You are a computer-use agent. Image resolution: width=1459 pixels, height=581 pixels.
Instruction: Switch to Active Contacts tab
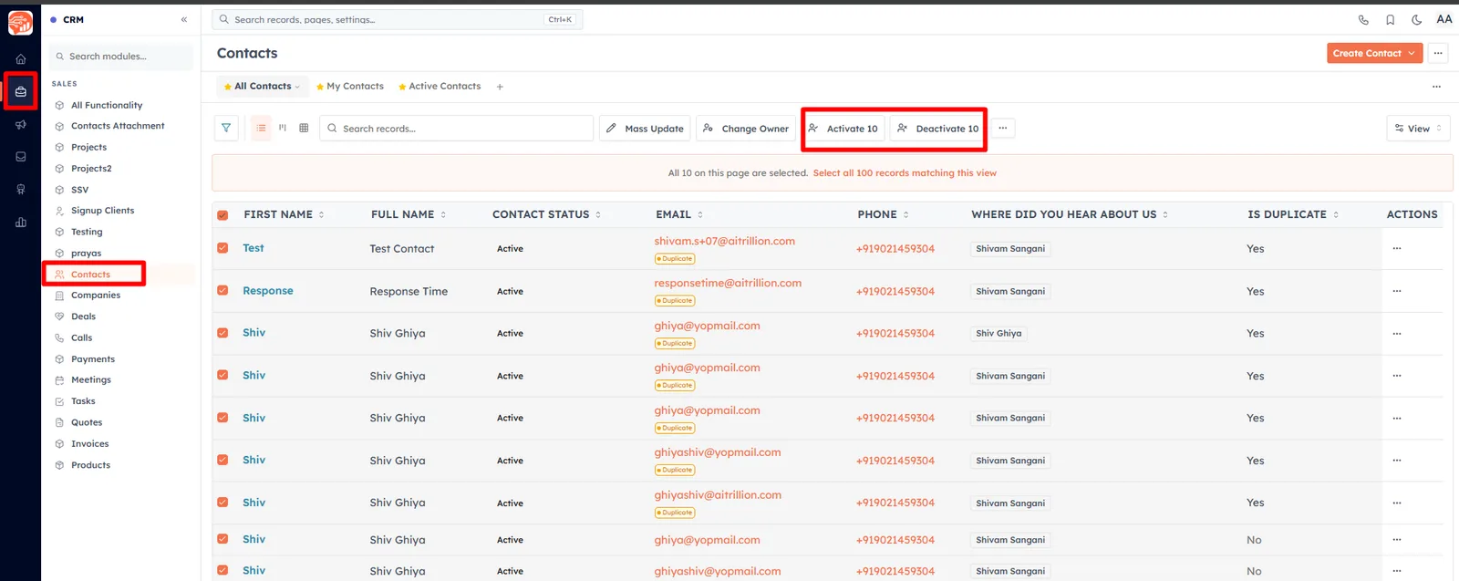pyautogui.click(x=440, y=87)
